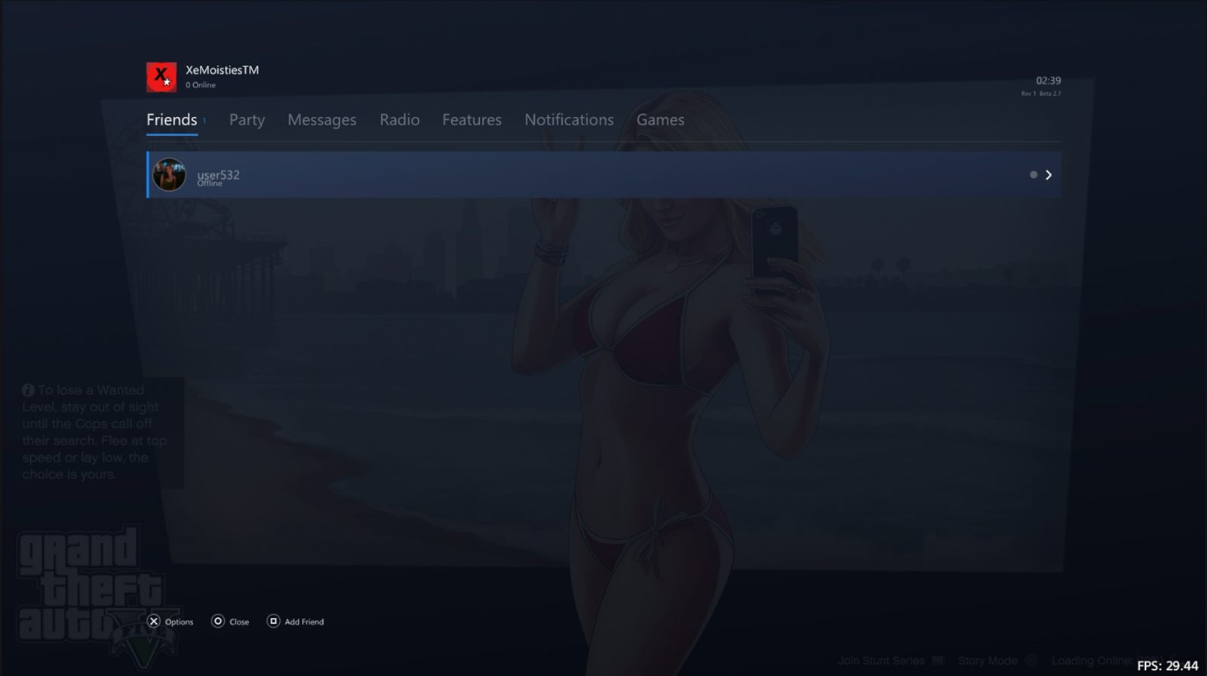The width and height of the screenshot is (1207, 676).
Task: Open the user532 profile picture
Action: 169,174
